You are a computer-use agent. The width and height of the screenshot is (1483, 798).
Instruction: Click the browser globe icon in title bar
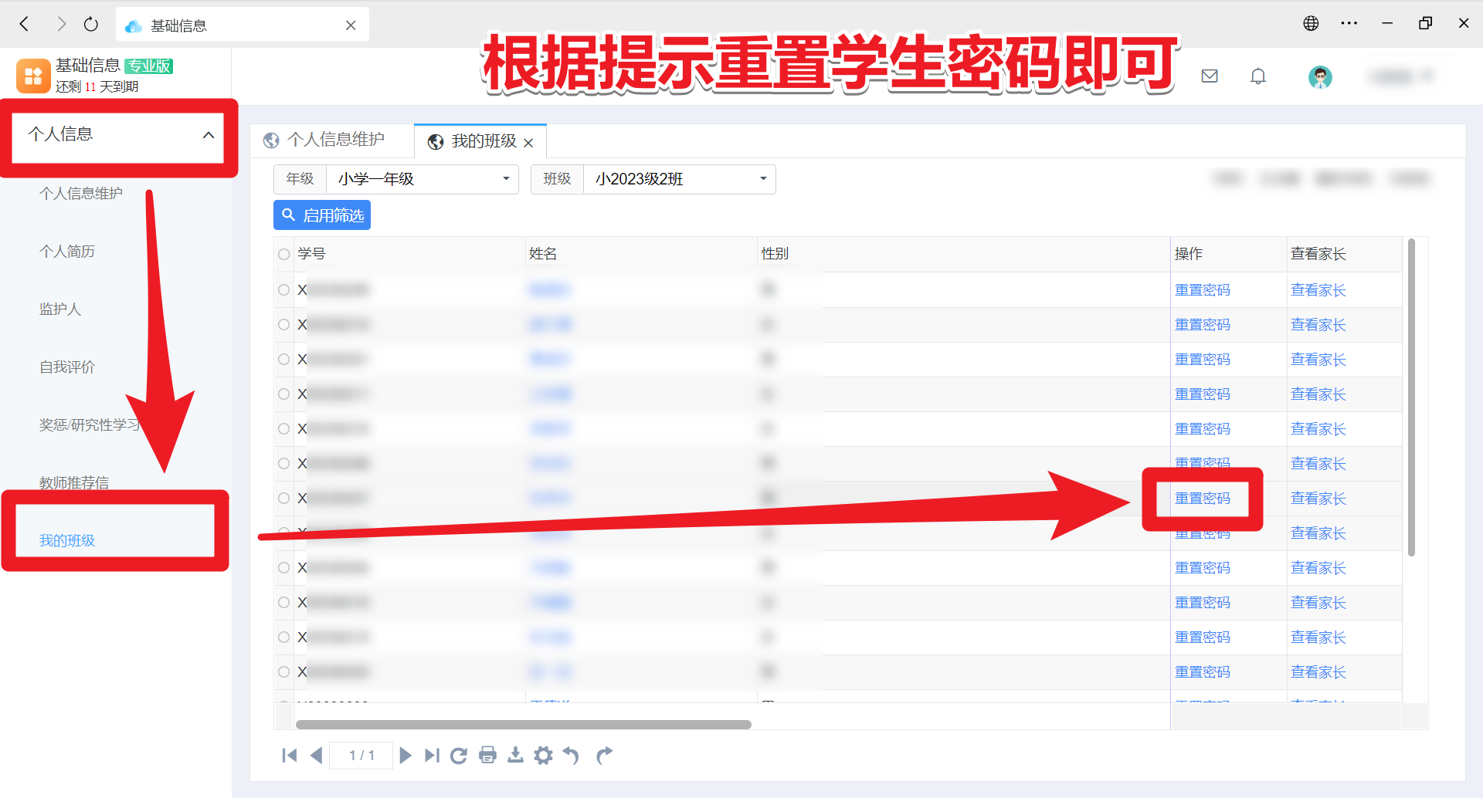point(1311,23)
